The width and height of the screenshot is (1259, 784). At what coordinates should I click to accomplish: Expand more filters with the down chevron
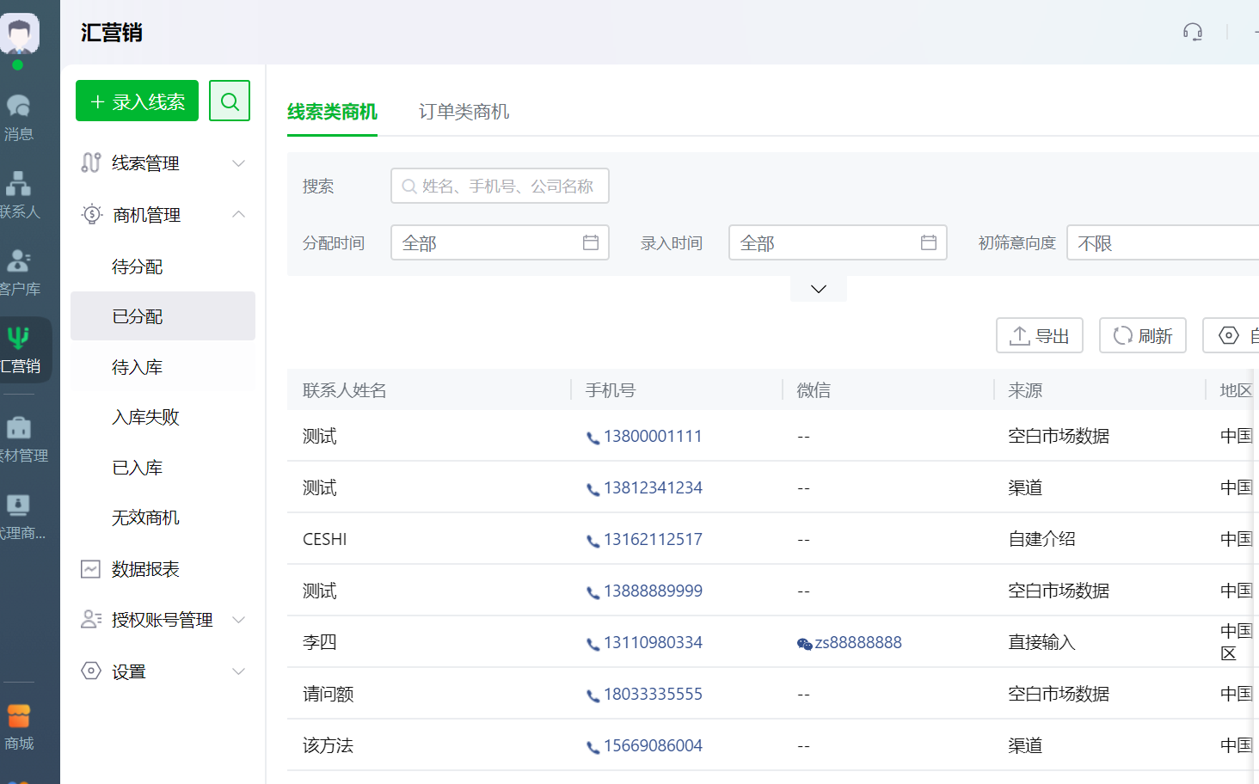818,289
